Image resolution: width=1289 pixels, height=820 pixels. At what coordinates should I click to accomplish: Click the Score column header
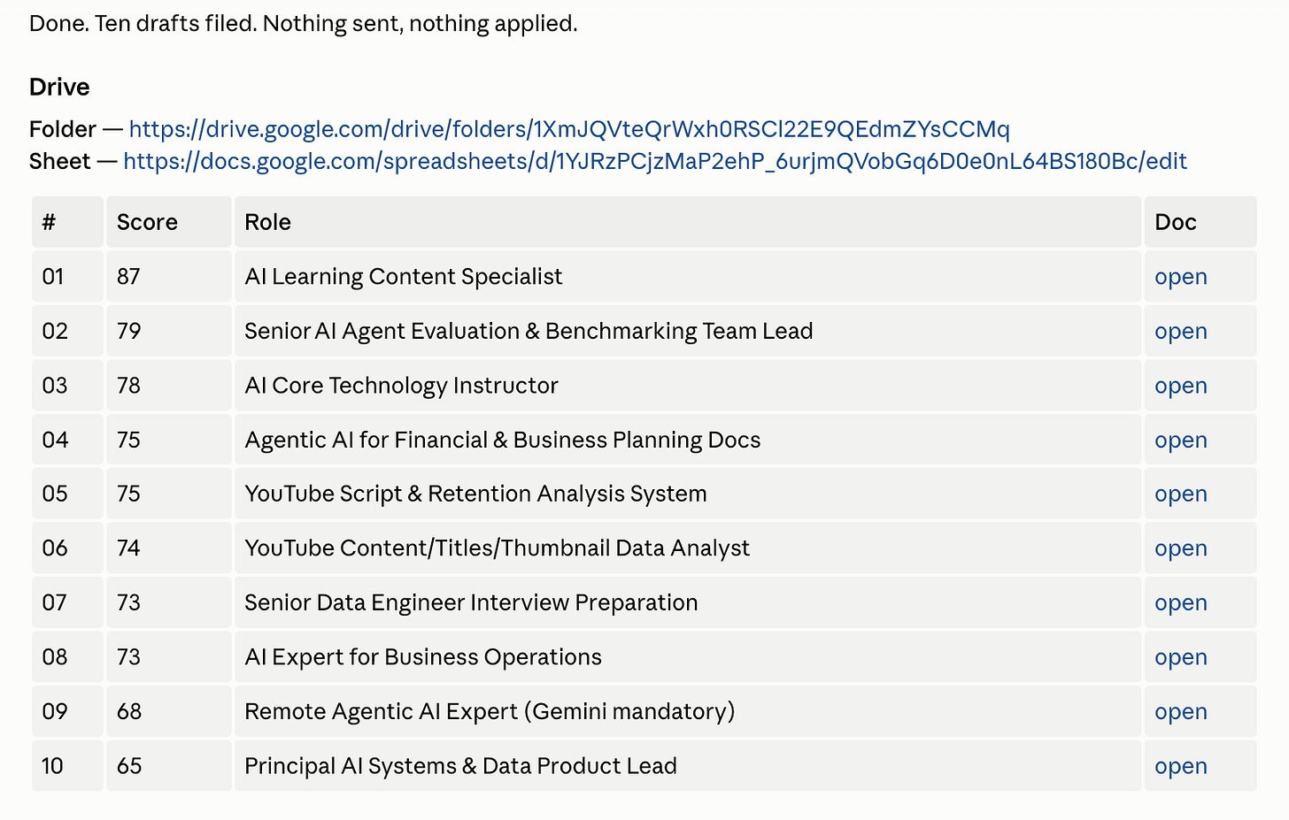(169, 222)
